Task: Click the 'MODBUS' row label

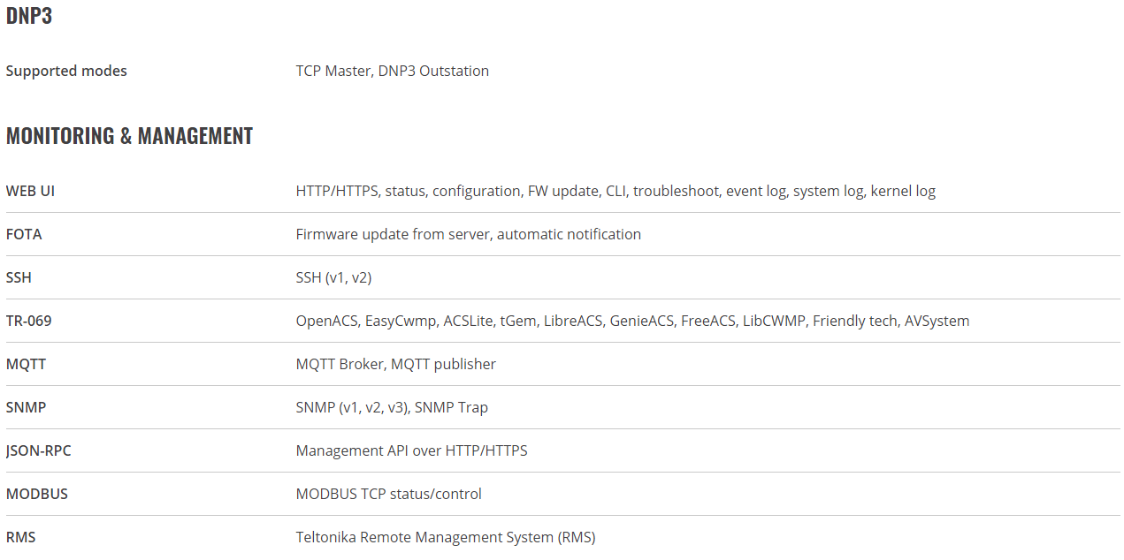Action: (x=37, y=494)
